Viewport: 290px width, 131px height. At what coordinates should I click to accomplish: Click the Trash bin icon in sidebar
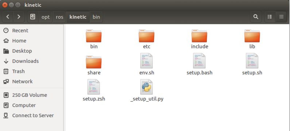pos(6,71)
